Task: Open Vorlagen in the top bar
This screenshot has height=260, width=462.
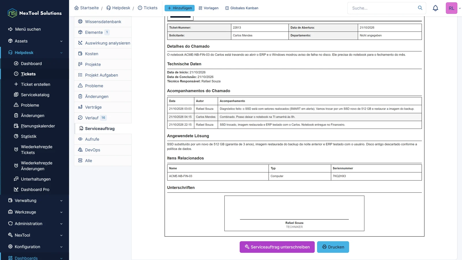Action: click(208, 8)
